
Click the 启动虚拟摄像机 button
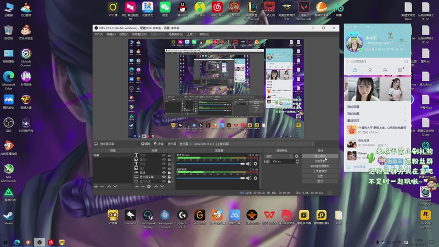tap(320, 166)
